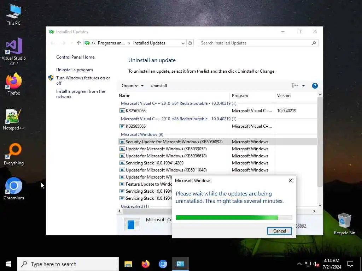
Task: Select Update for Microsoft Windows (KB5011048)
Action: coord(217,170)
